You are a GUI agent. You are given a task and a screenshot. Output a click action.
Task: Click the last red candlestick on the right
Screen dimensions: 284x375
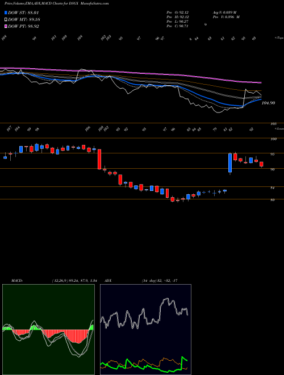[261, 164]
